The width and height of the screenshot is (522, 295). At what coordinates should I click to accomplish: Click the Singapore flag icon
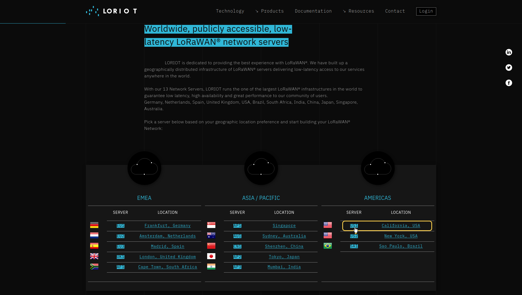coord(211,225)
